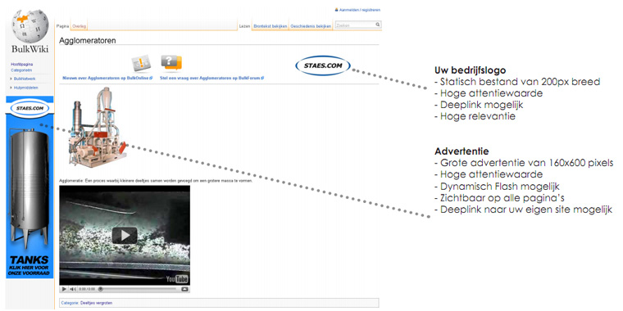623x311 pixels.
Task: Click the large play button on video
Action: pyautogui.click(x=125, y=236)
